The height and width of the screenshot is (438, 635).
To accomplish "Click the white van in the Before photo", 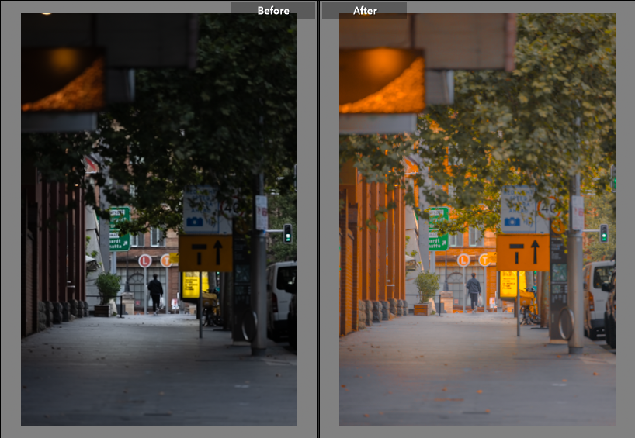I will pyautogui.click(x=282, y=298).
